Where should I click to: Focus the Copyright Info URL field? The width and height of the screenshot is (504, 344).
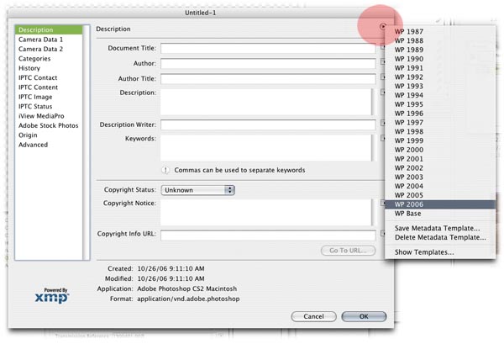point(267,235)
